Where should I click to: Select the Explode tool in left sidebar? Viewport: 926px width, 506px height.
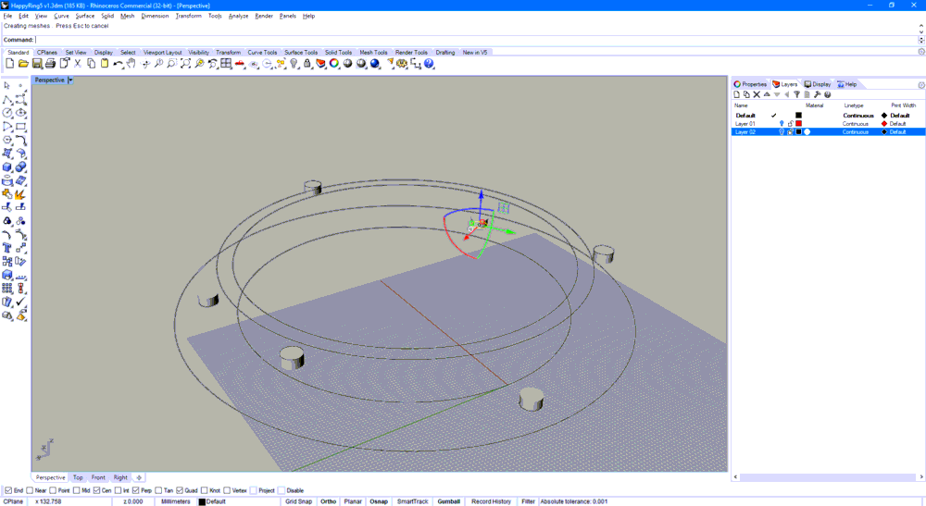[20, 194]
